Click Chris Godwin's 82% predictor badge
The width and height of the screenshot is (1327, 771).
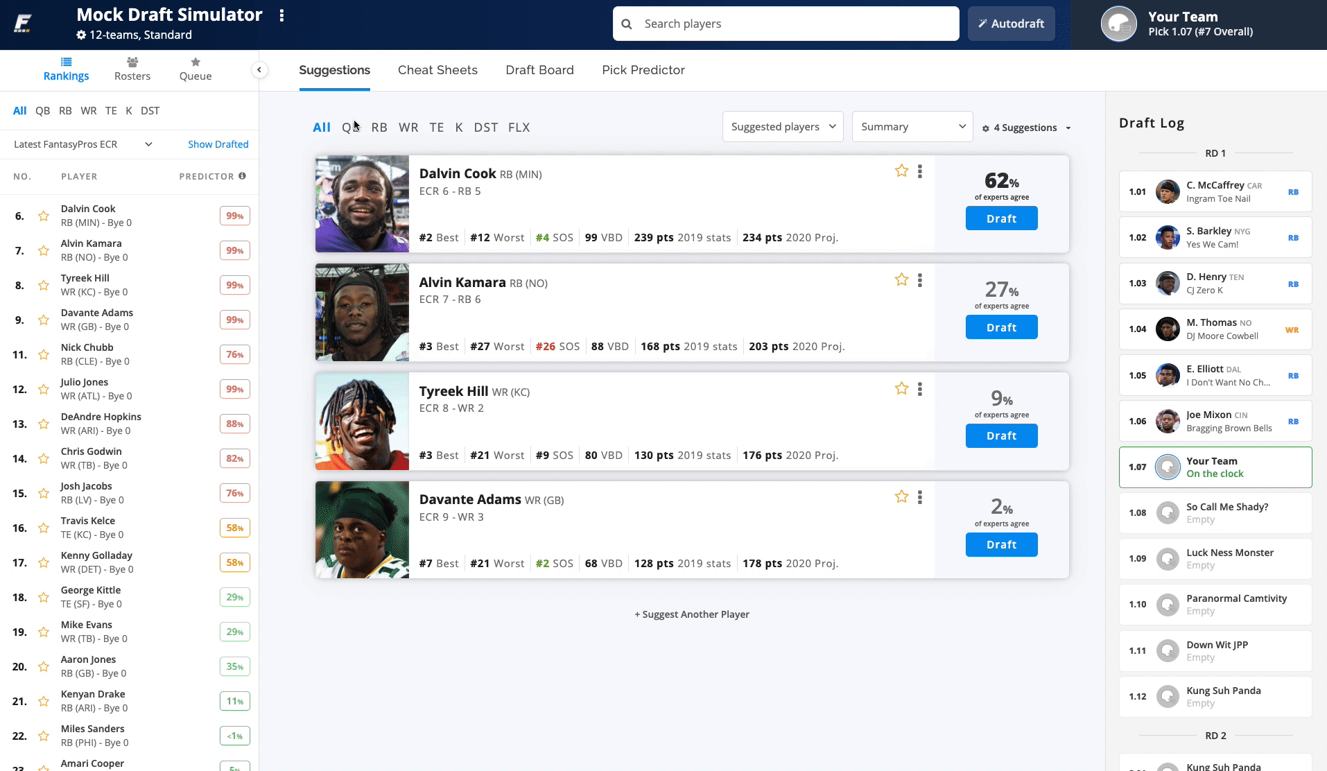coord(235,458)
